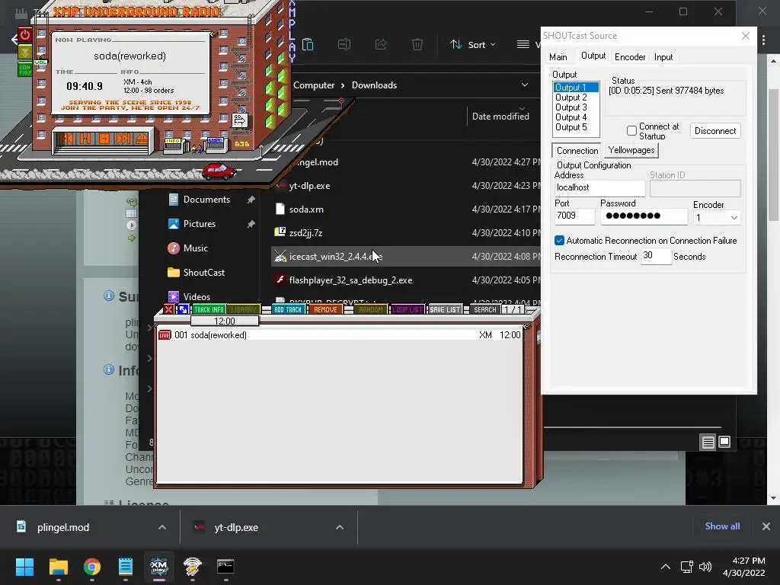Open the Sort dropdown in File Explorer

tap(472, 45)
